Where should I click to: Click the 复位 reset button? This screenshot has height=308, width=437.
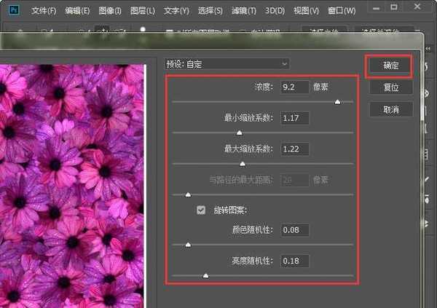pyautogui.click(x=390, y=87)
